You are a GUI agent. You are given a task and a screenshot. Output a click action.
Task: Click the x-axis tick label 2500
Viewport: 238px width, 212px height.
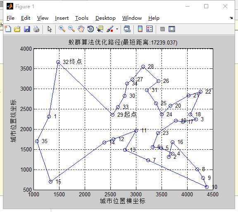pyautogui.click(x=110, y=194)
